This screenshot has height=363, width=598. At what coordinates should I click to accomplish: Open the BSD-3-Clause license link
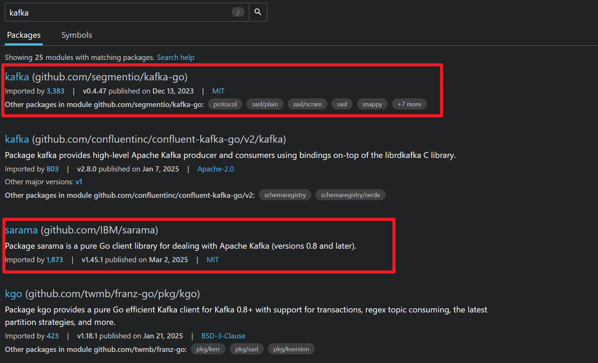(223, 336)
